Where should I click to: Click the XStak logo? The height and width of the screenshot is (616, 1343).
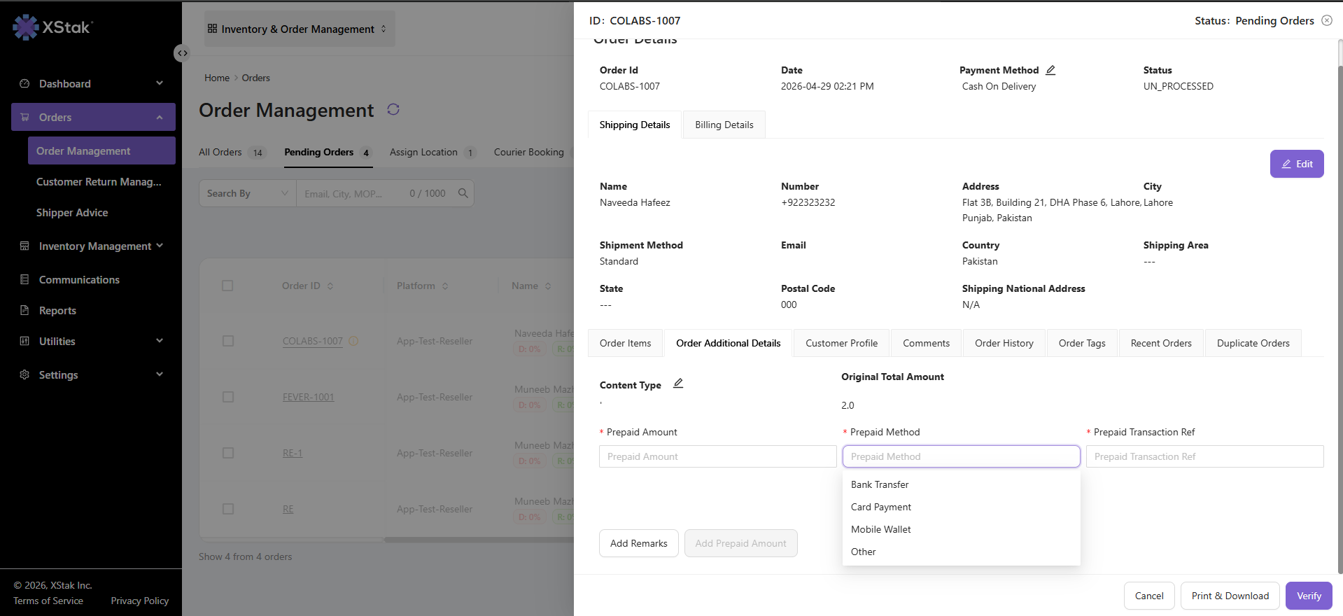pyautogui.click(x=53, y=27)
